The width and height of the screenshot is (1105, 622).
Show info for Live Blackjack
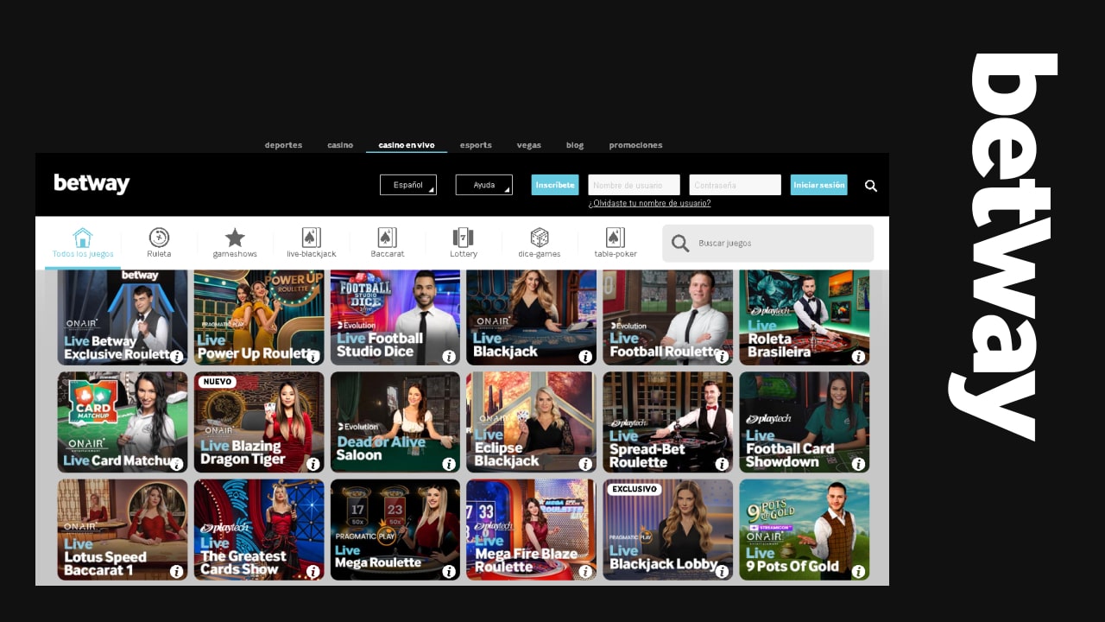pos(585,357)
